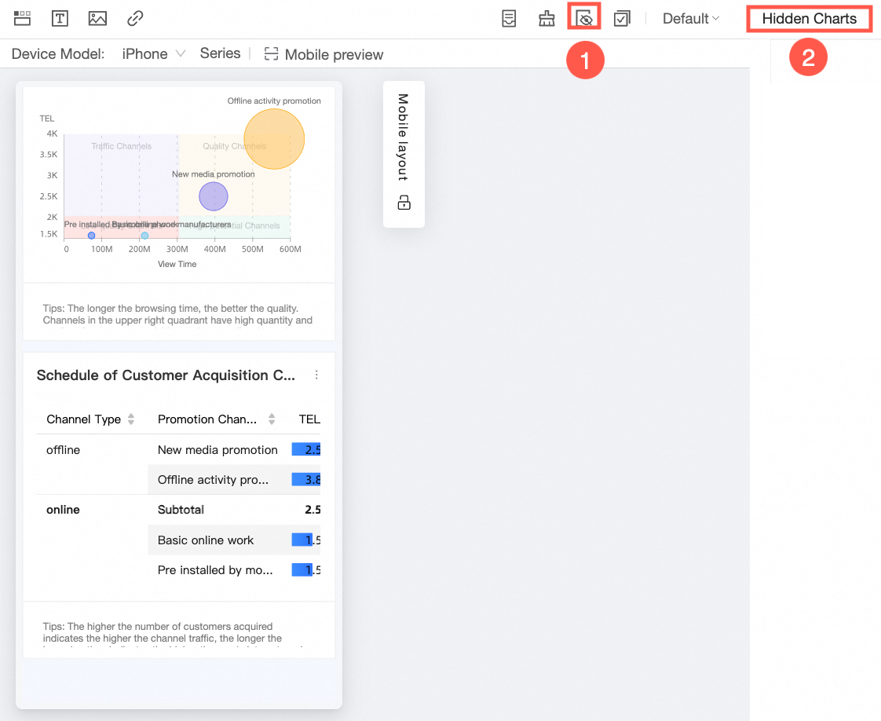
Task: Click the browsing time tips text
Action: [x=177, y=315]
